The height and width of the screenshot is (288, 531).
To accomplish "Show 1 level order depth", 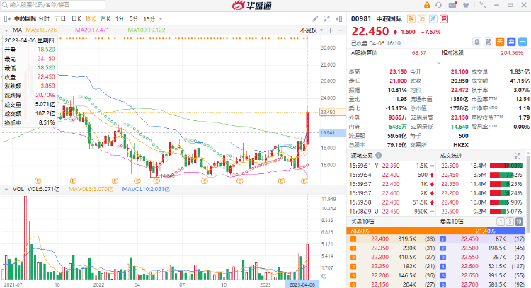I will tap(500, 221).
